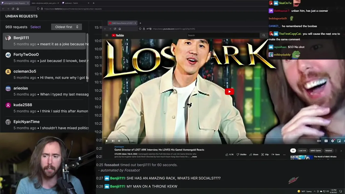
Task: Open the padlock site info for twitch.tv
Action: click(42, 9)
